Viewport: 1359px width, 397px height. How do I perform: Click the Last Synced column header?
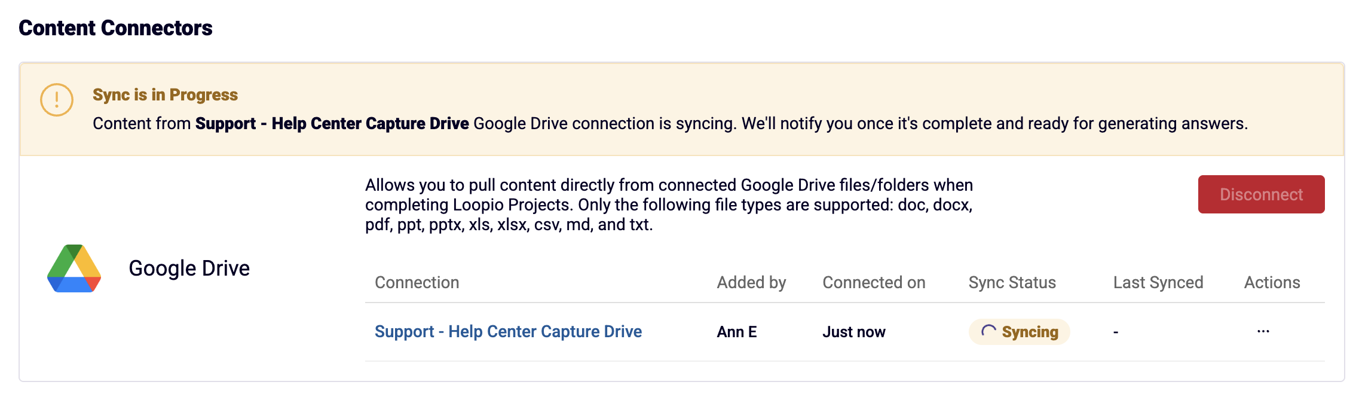click(1158, 282)
